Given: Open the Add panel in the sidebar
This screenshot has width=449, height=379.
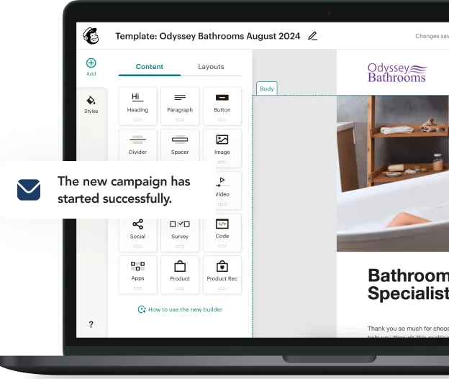Looking at the screenshot, I should coord(91,67).
